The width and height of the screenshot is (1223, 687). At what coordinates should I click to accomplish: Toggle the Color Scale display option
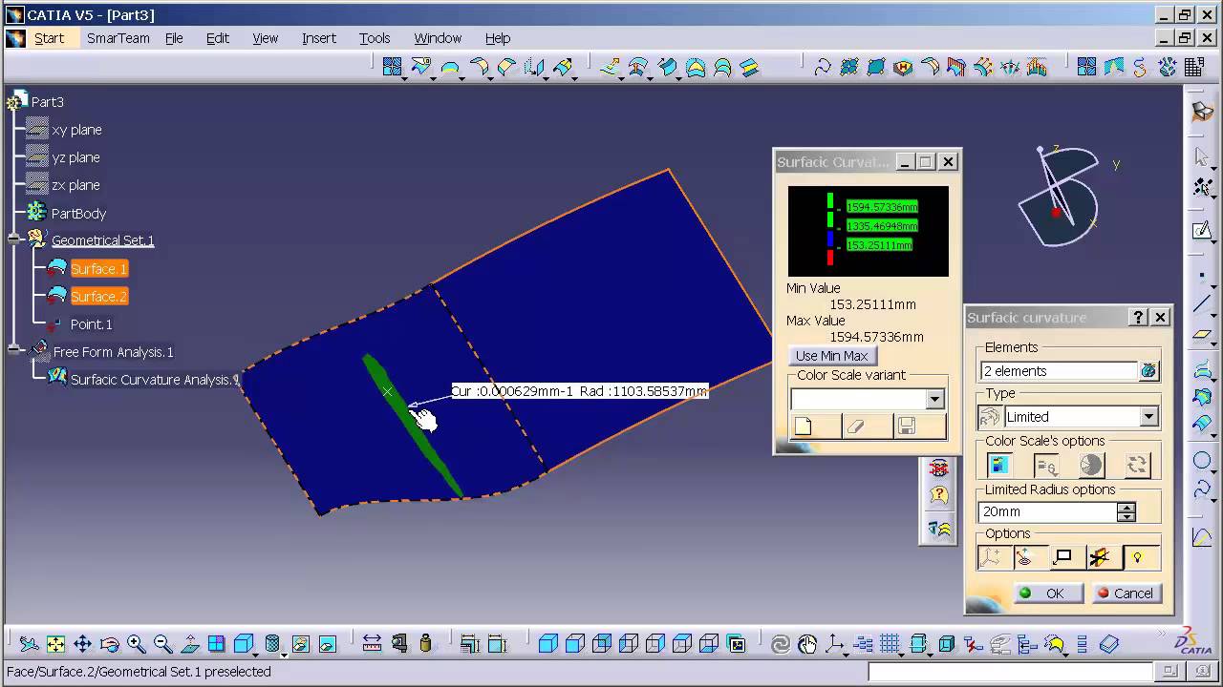coord(1000,465)
